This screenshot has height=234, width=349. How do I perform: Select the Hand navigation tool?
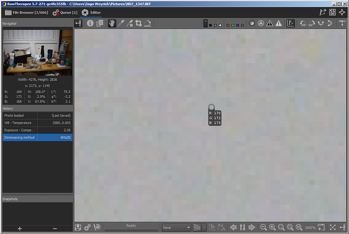click(x=111, y=23)
